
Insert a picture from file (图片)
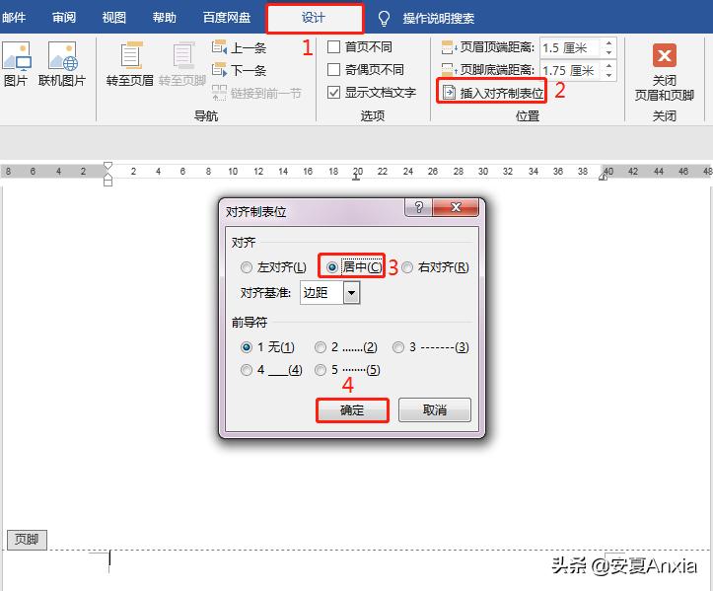[17, 64]
